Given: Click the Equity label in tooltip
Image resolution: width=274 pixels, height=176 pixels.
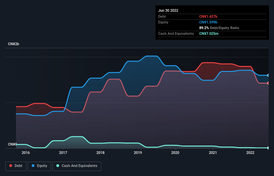Looking at the screenshot, I should click(x=163, y=22).
